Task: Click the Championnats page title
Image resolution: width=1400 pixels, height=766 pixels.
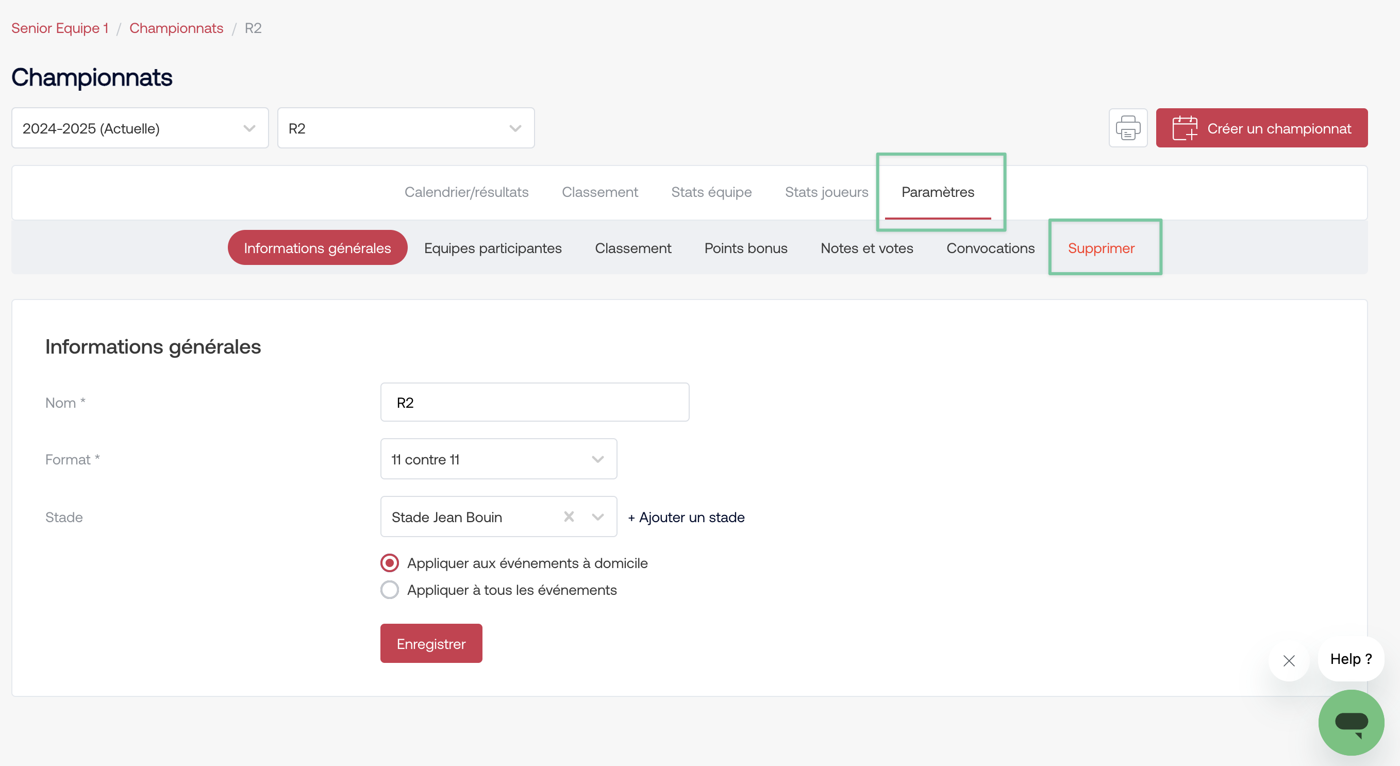Action: 92,77
